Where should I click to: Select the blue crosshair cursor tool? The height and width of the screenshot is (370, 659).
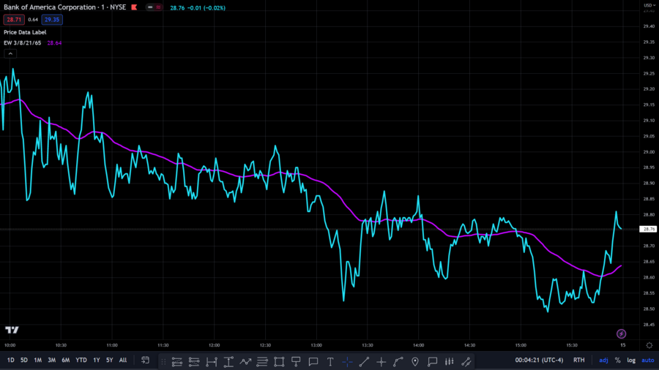(347, 362)
